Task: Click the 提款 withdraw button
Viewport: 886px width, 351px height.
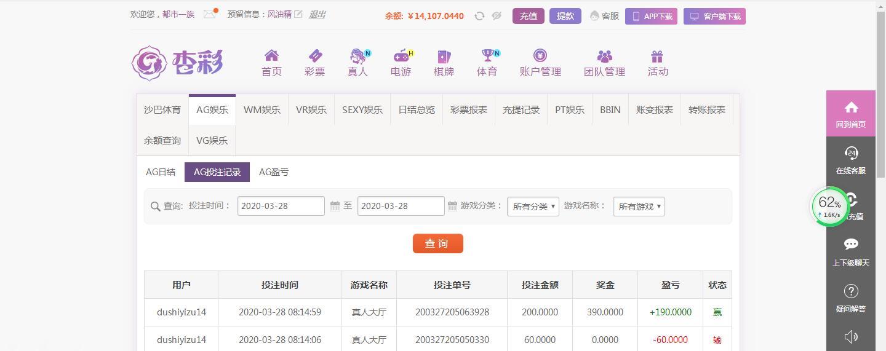Action: (565, 16)
